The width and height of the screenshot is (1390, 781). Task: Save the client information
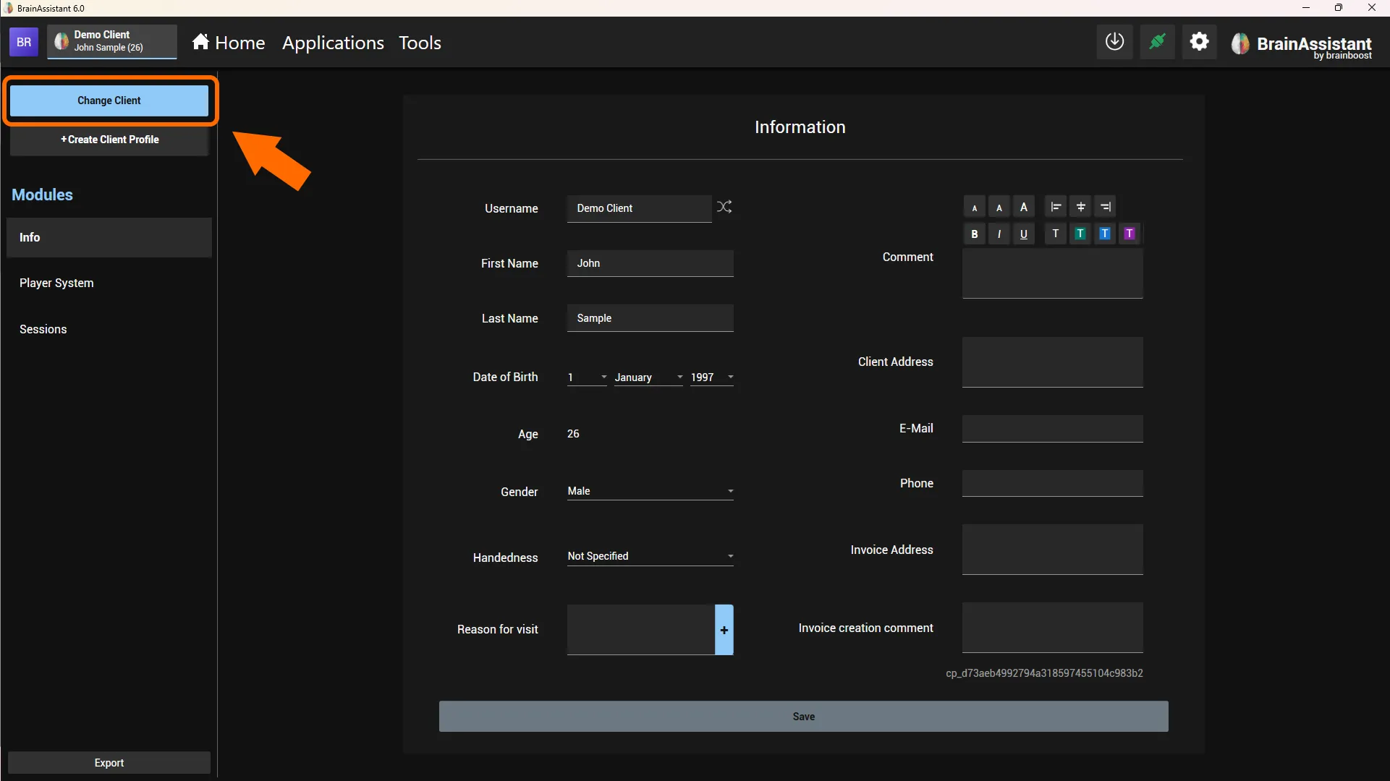(x=803, y=716)
